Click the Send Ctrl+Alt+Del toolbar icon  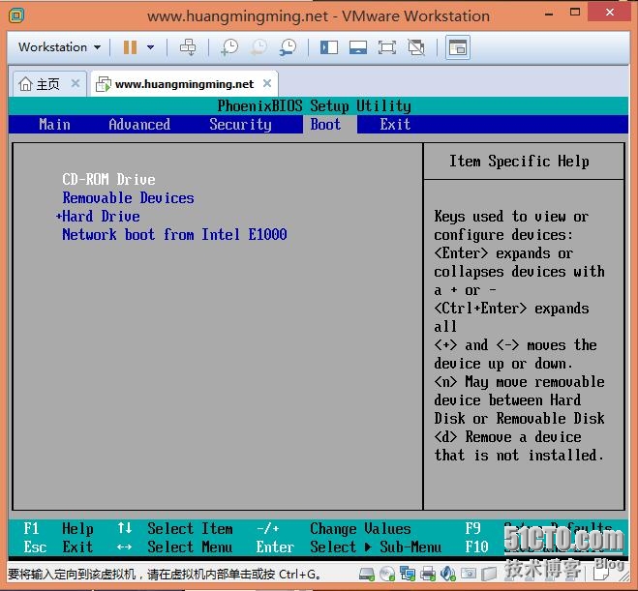point(188,47)
